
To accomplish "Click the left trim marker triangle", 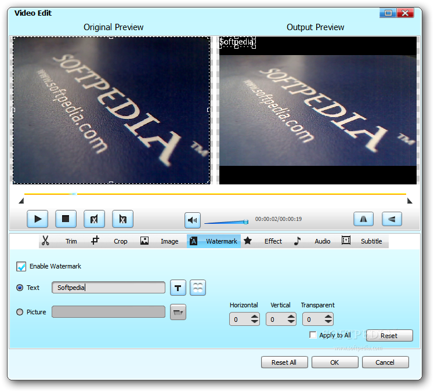I will (x=21, y=201).
